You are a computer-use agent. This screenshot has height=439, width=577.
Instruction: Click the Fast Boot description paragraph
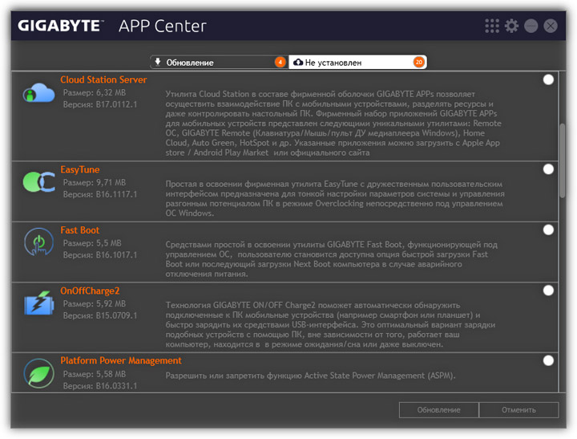(331, 259)
